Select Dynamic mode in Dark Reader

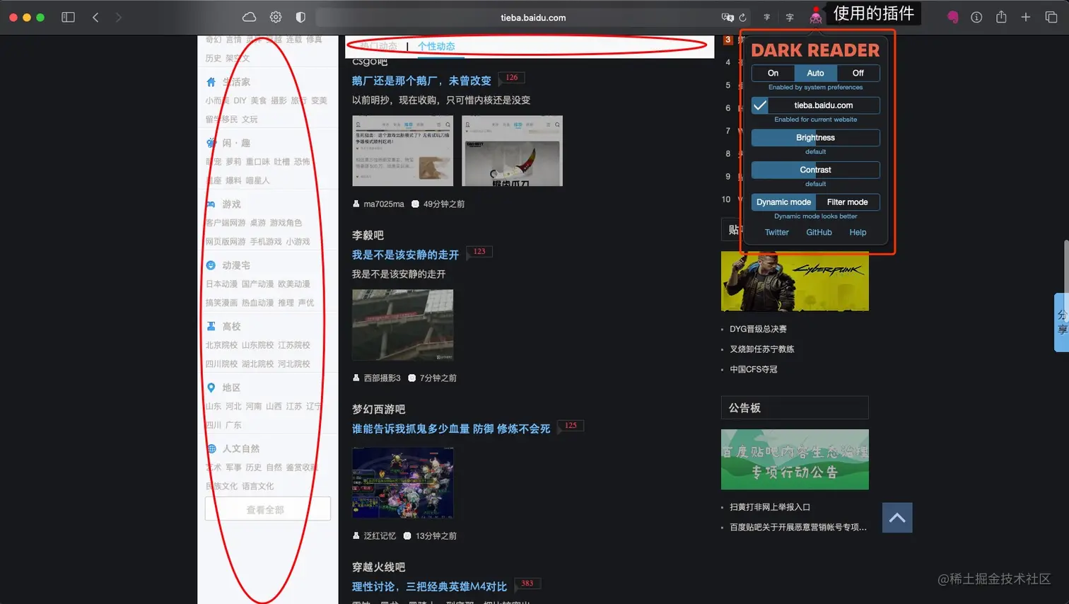(x=783, y=202)
